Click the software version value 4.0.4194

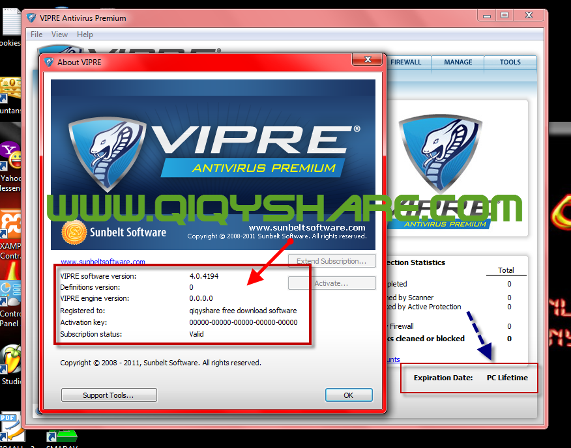tap(203, 276)
